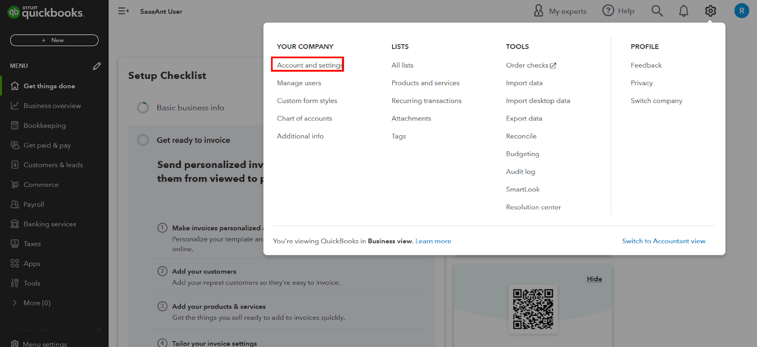Image resolution: width=757 pixels, height=347 pixels.
Task: Click the Tools icon in the sidebar
Action: pos(15,283)
